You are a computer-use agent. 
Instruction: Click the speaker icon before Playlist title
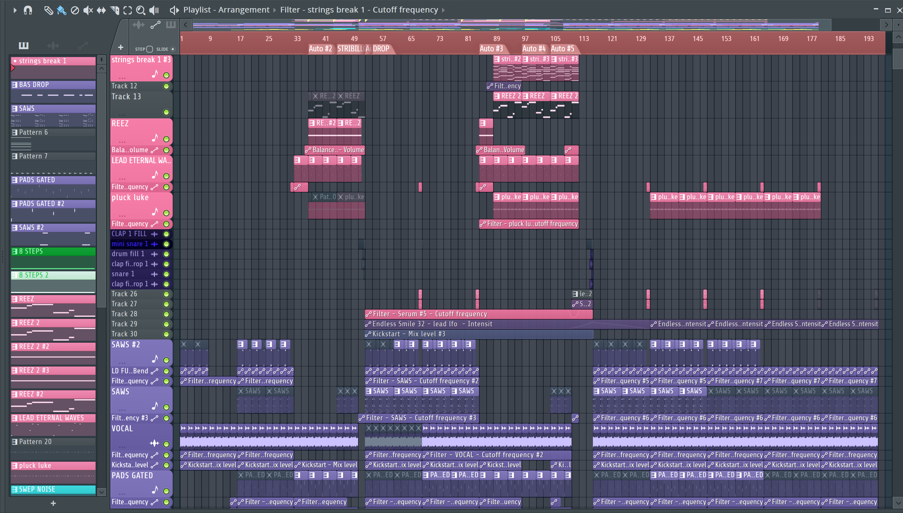tap(174, 10)
